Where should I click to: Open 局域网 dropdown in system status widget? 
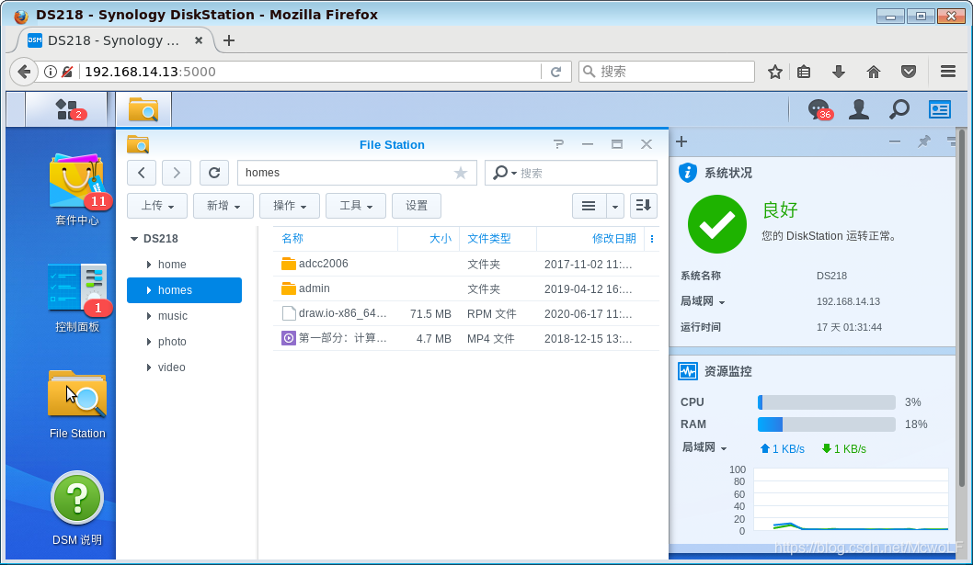(x=703, y=300)
